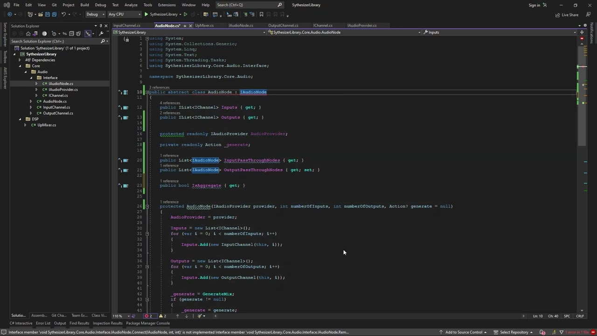597x336 pixels.
Task: Click the editor vertical scrollbar thumb
Action: [x=582, y=96]
